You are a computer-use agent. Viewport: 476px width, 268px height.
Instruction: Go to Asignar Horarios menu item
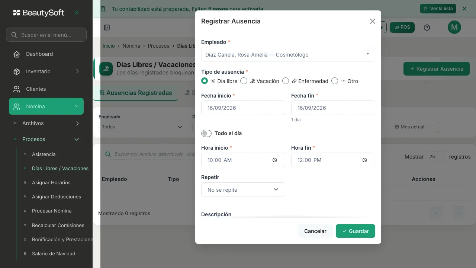51,182
